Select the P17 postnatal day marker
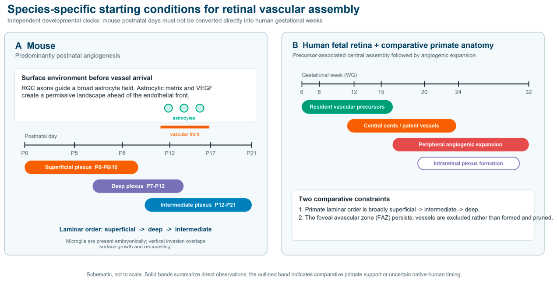The height and width of the screenshot is (281, 557). click(x=211, y=145)
